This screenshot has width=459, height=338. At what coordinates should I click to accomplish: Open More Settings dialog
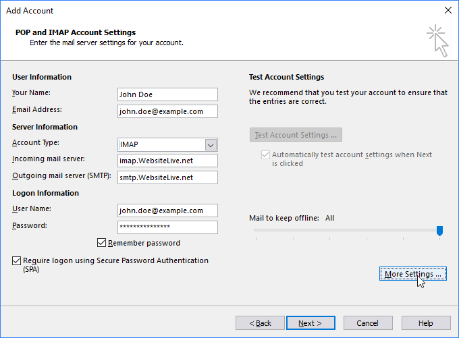[x=413, y=274]
